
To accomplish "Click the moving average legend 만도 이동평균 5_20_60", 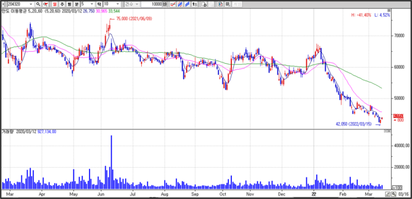I will coord(22,12).
